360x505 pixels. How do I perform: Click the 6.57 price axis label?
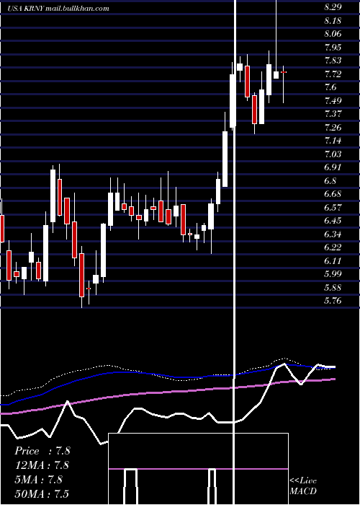pyautogui.click(x=333, y=208)
